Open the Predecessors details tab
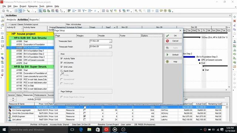Screen dimensions: 237x133 [40, 95]
